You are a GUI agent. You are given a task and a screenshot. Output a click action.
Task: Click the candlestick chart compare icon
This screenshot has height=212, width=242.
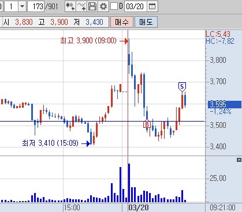pyautogui.click(x=70, y=6)
